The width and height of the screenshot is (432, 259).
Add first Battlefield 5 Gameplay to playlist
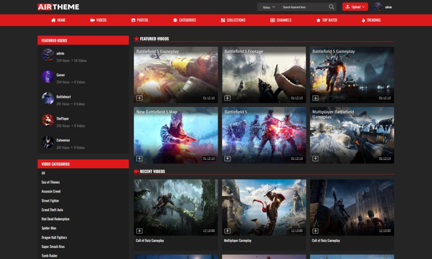(139, 98)
